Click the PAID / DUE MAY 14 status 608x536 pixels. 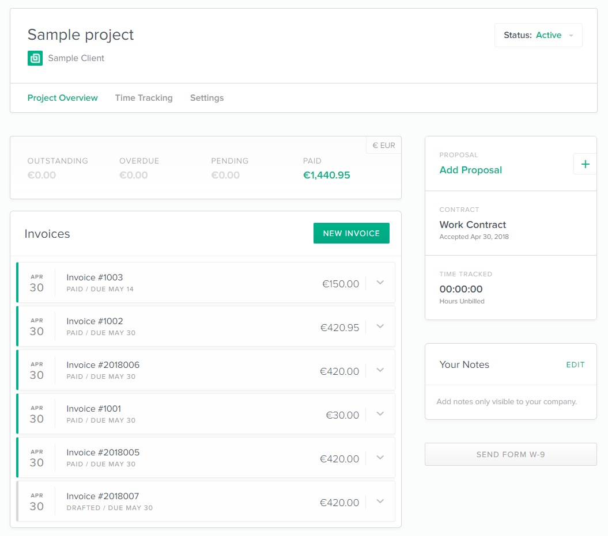[100, 289]
